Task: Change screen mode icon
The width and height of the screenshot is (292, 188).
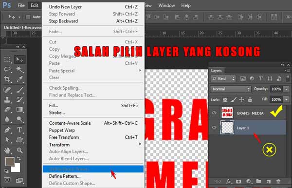Action: coord(19,180)
